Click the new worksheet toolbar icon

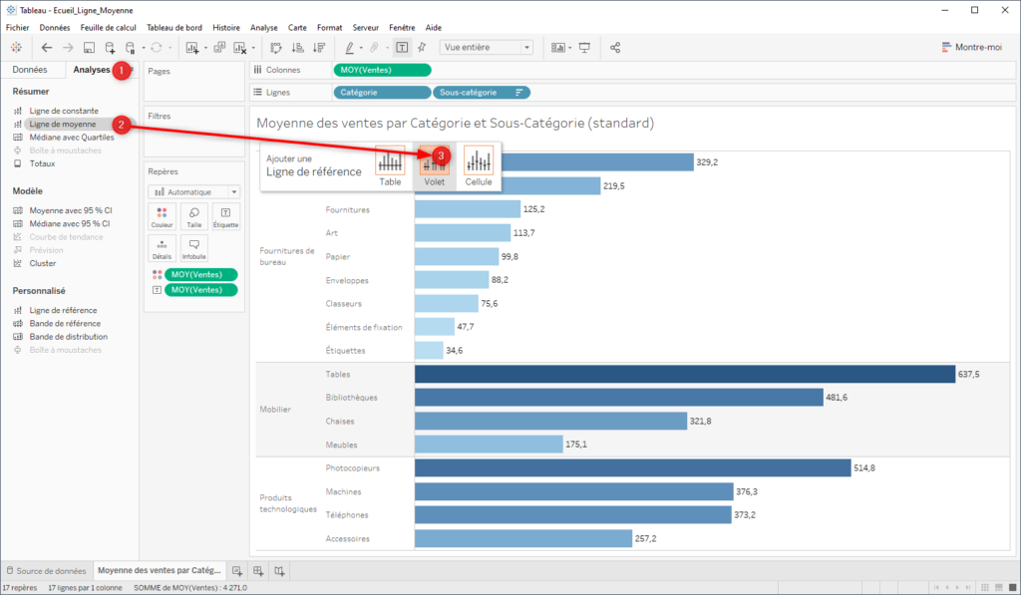[192, 48]
